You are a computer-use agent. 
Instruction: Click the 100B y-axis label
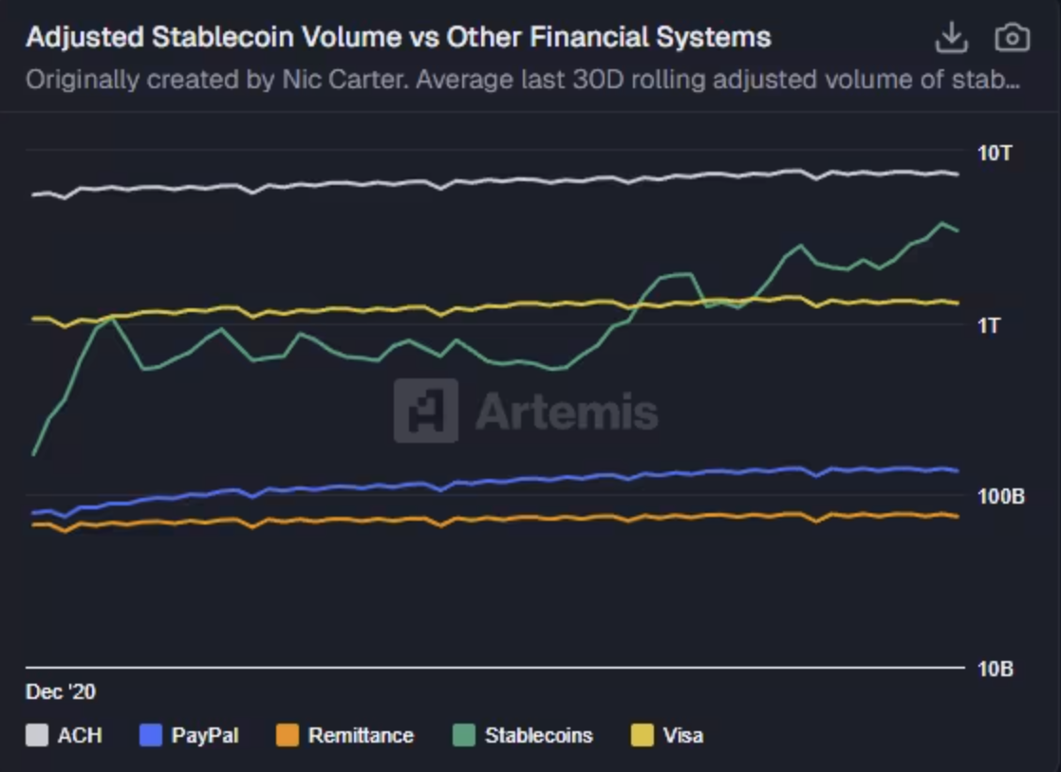[1000, 497]
